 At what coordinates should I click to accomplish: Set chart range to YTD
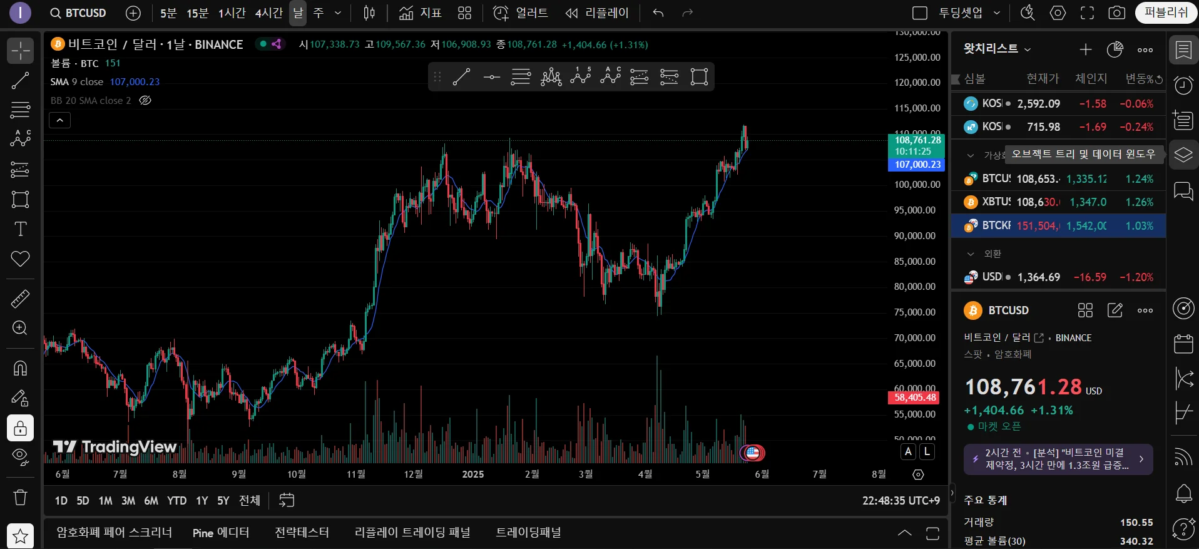point(176,501)
